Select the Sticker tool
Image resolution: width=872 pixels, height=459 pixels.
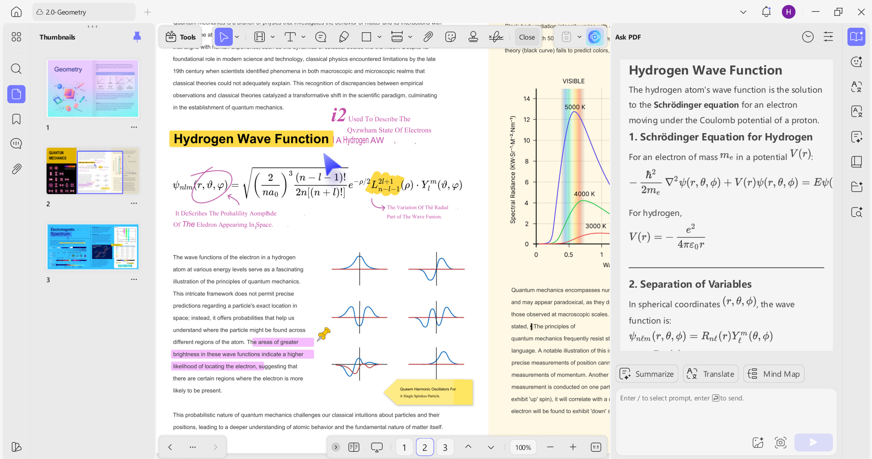(x=451, y=37)
